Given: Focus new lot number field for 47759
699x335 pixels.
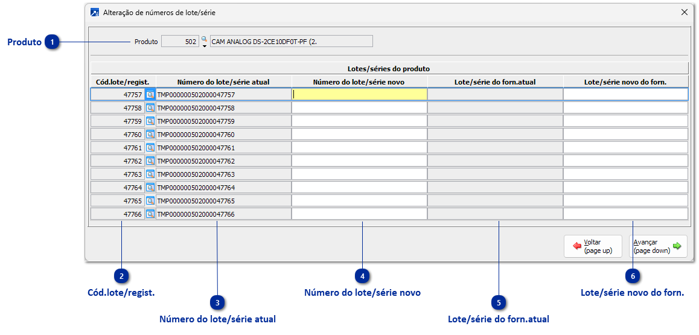Looking at the screenshot, I should tap(359, 121).
